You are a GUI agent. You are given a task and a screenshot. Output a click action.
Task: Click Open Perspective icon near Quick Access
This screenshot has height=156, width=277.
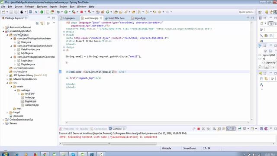(260, 12)
